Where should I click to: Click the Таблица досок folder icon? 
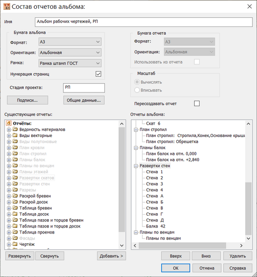[x=15, y=214]
